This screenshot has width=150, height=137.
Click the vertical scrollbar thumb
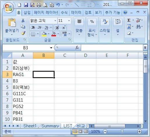(x=145, y=66)
